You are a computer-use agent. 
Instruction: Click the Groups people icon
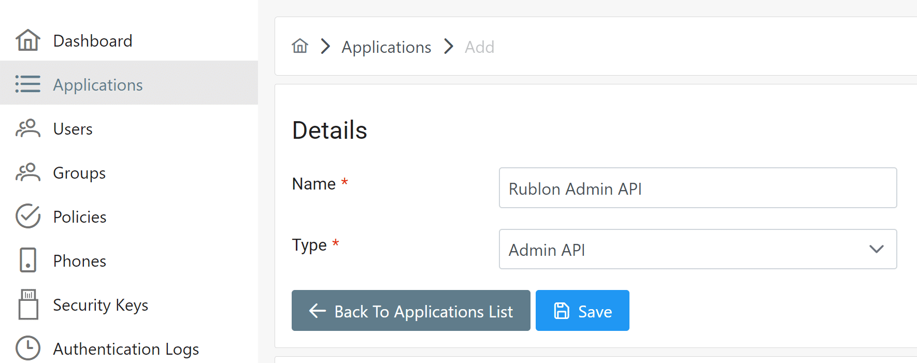[x=28, y=172]
